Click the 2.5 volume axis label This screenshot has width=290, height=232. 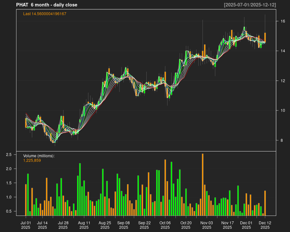pyautogui.click(x=9, y=155)
